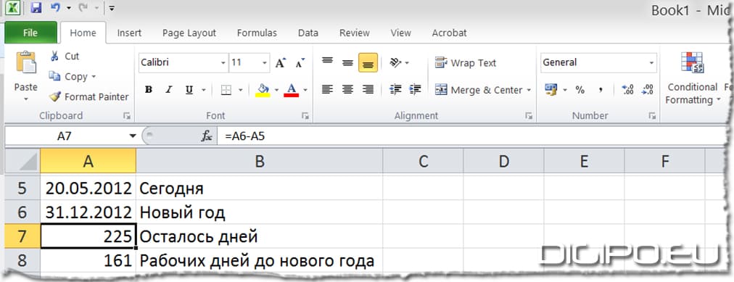Click Merge & Center
The height and width of the screenshot is (282, 734).
click(x=478, y=90)
